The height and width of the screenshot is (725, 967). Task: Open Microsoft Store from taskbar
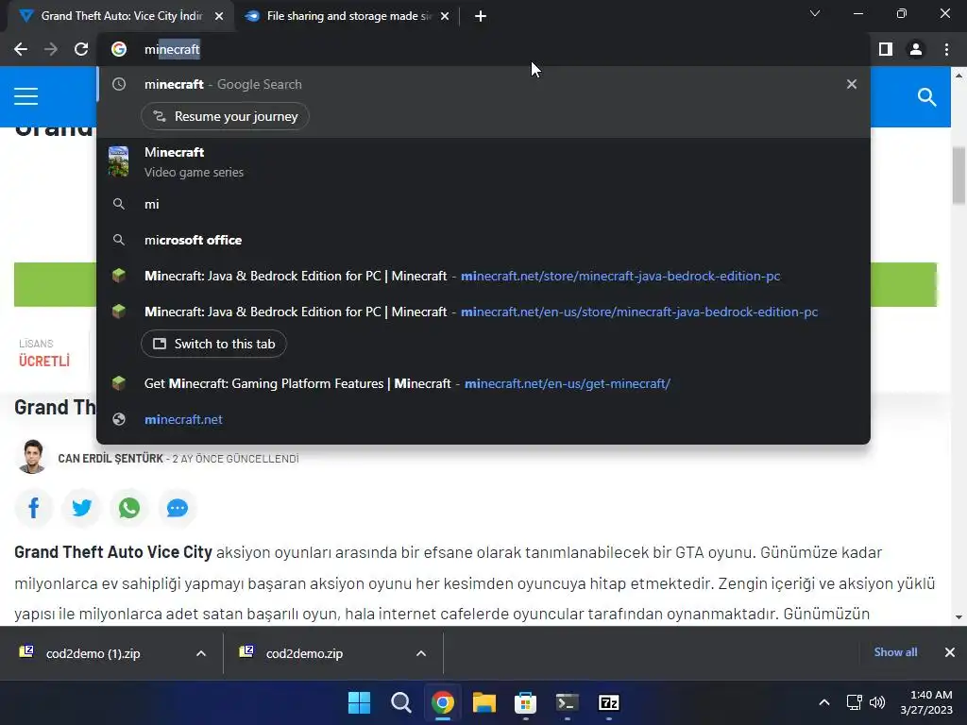[525, 702]
